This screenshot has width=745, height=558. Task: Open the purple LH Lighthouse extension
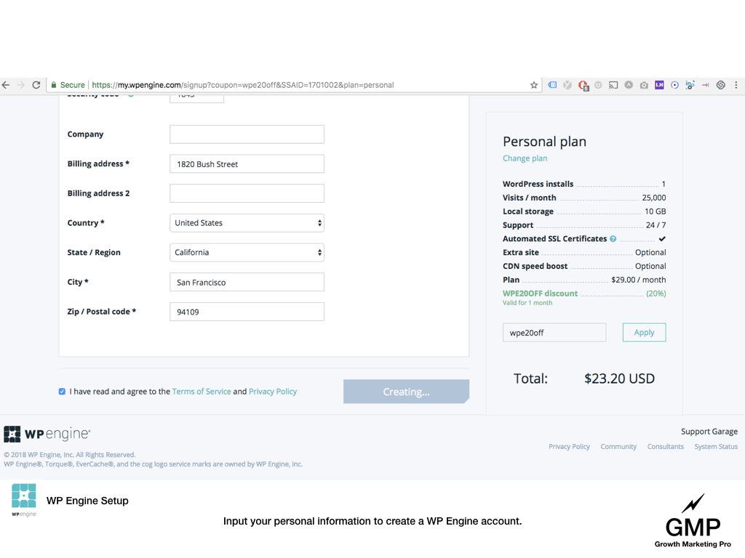659,85
